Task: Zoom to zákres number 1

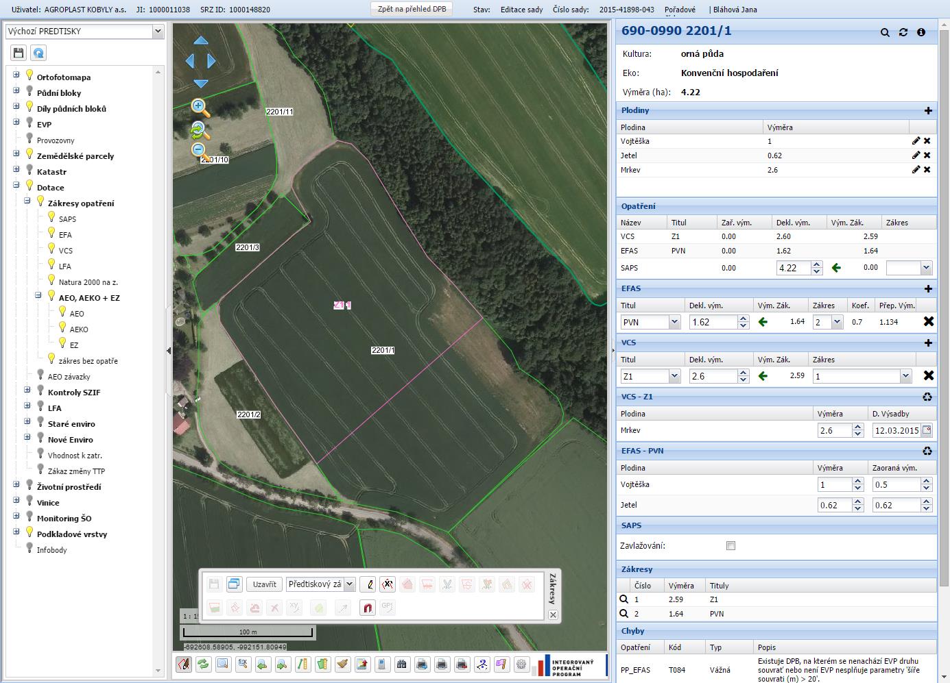Action: pos(624,599)
